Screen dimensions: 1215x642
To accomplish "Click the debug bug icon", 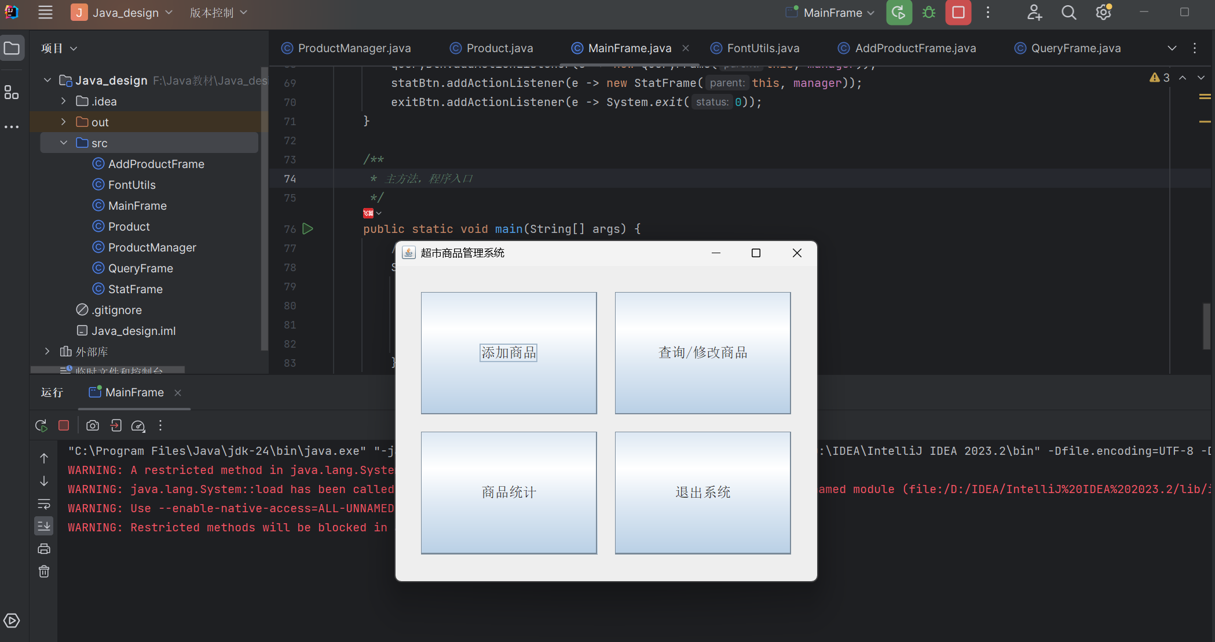I will [929, 13].
